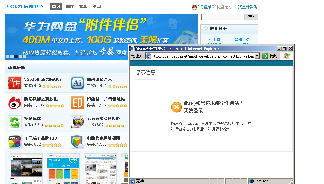Click the Windows flag logo in IE toolbar

287,56
